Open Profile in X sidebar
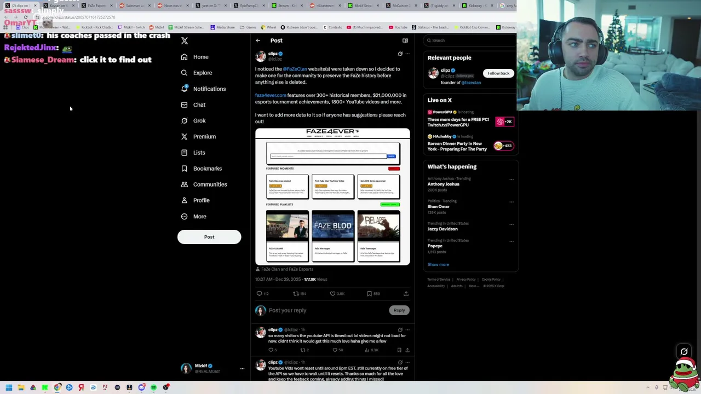 [x=196, y=200]
